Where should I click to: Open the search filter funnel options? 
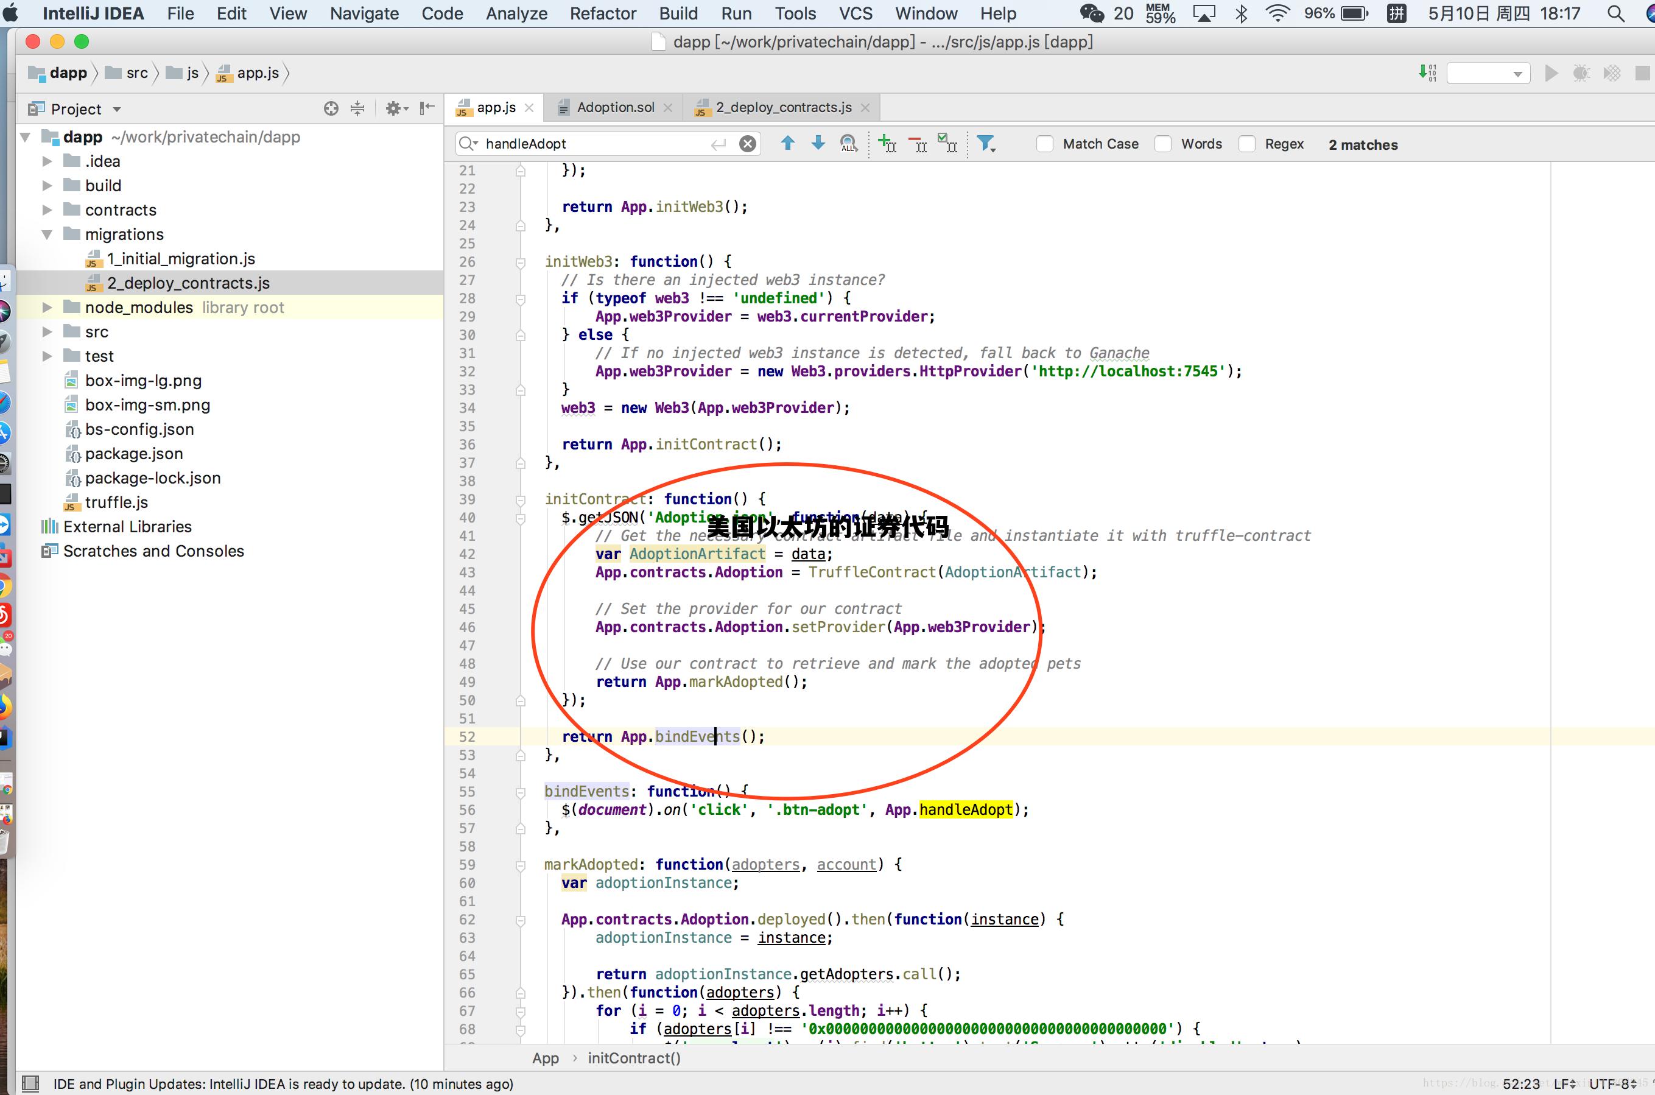pyautogui.click(x=986, y=144)
